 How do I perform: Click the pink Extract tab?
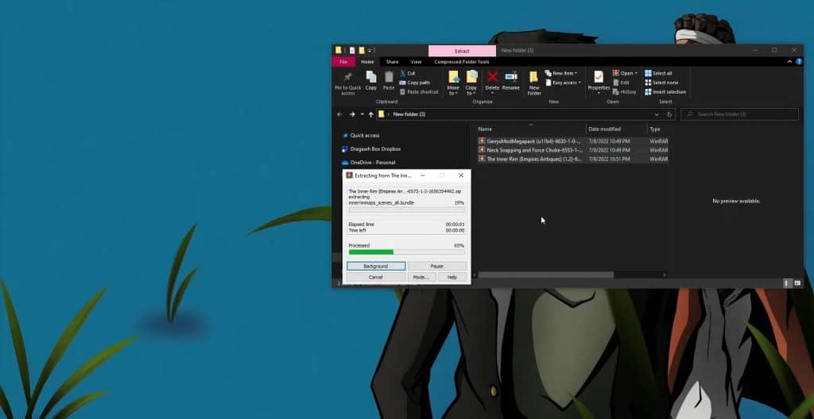coord(462,51)
